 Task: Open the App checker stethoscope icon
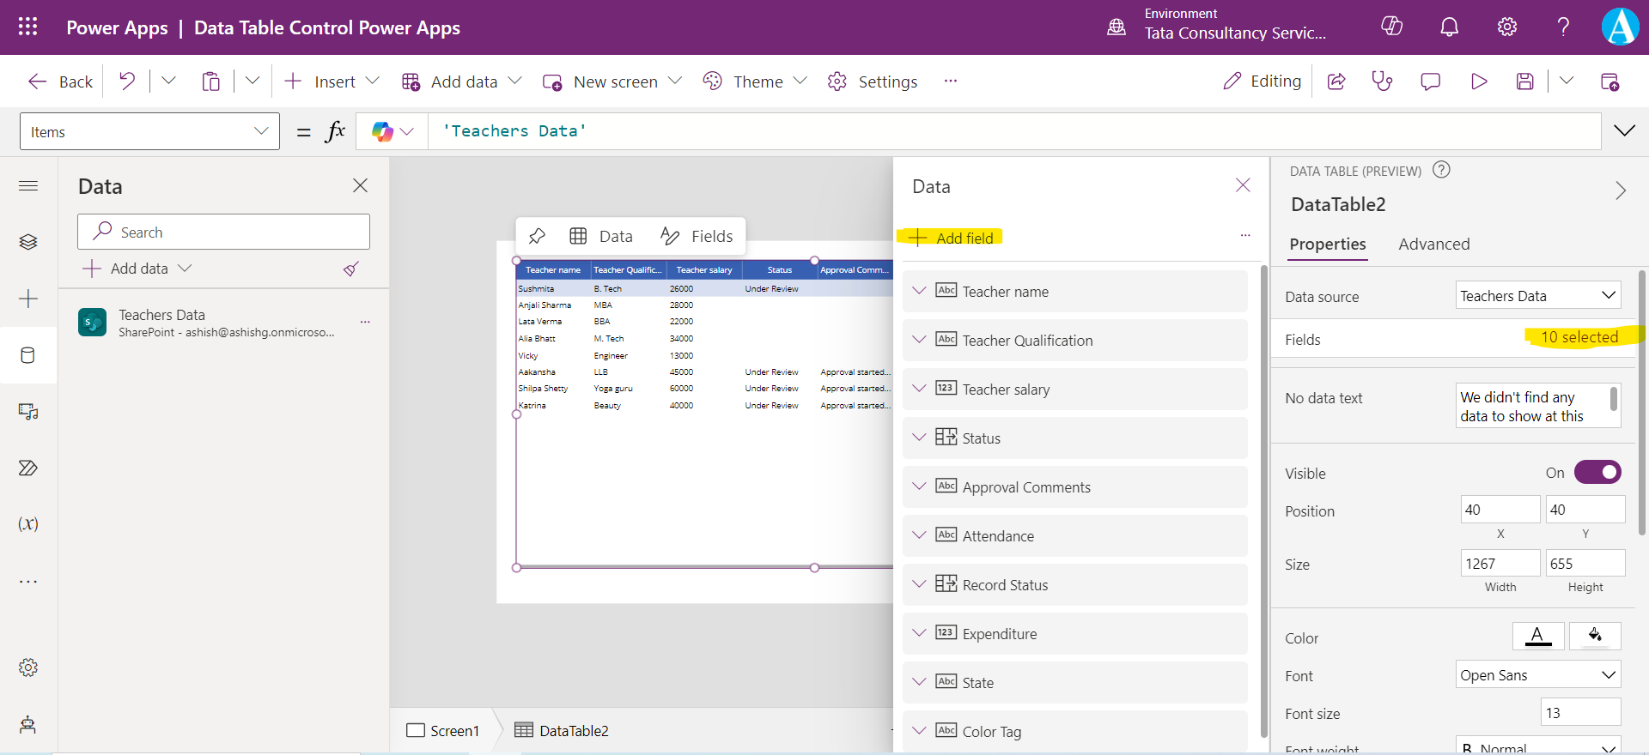click(1382, 82)
